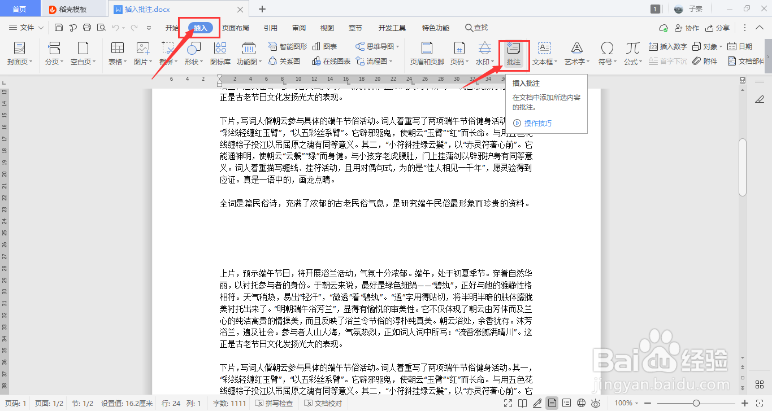Switch to the 开始 Home ribbon tab
772x411 pixels.
[x=172, y=28]
